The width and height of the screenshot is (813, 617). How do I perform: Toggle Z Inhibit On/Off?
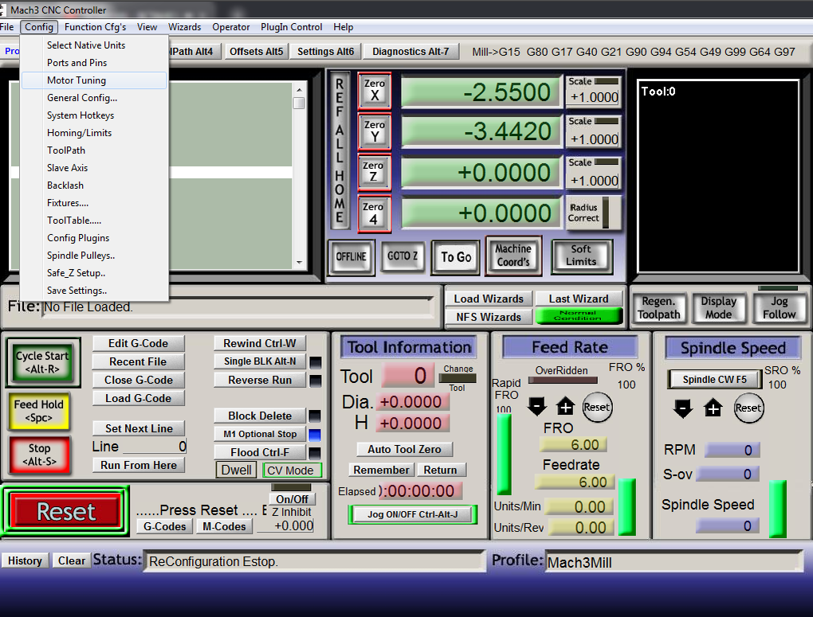point(292,499)
